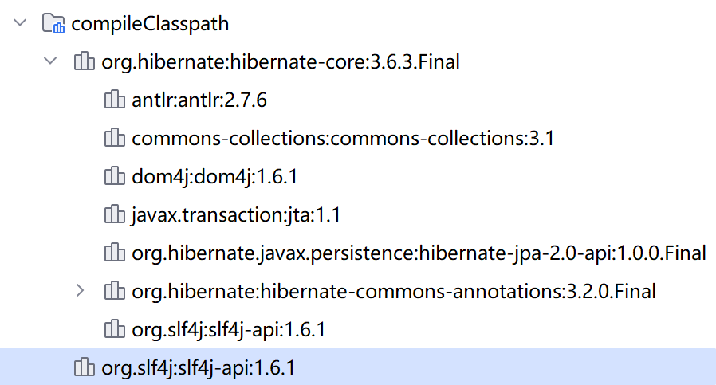Click the highlighted slf4j-api library icon
This screenshot has height=385, width=716.
pyautogui.click(x=85, y=368)
